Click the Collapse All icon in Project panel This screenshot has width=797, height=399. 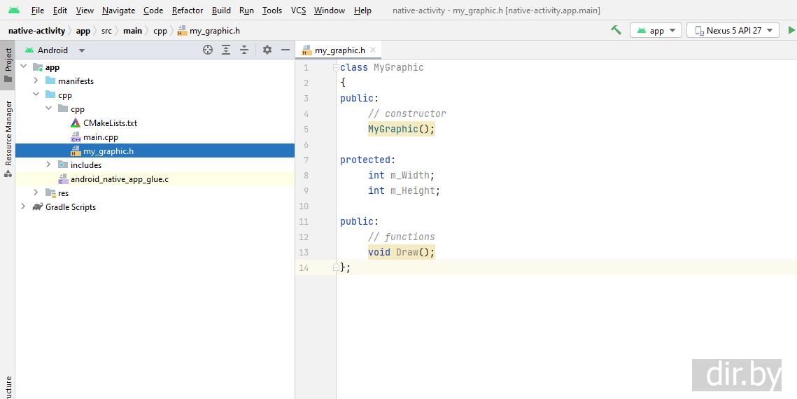point(244,50)
